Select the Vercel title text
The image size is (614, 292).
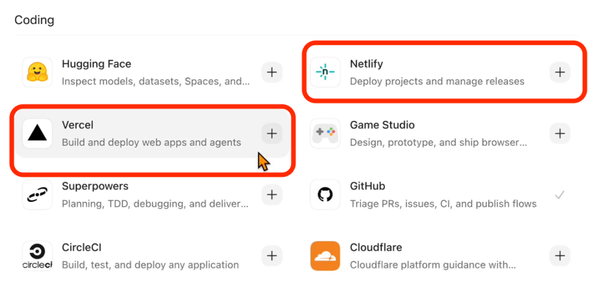(x=77, y=125)
